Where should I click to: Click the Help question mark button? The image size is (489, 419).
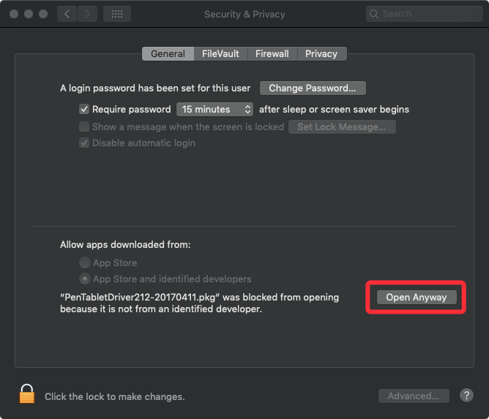(466, 396)
